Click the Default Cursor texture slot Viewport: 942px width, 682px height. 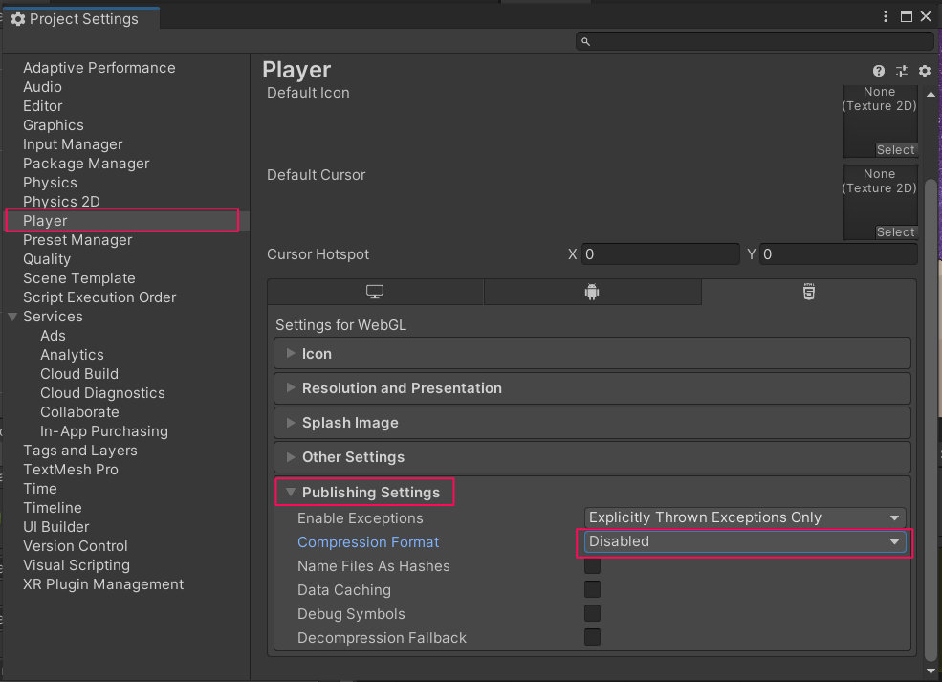click(x=880, y=203)
